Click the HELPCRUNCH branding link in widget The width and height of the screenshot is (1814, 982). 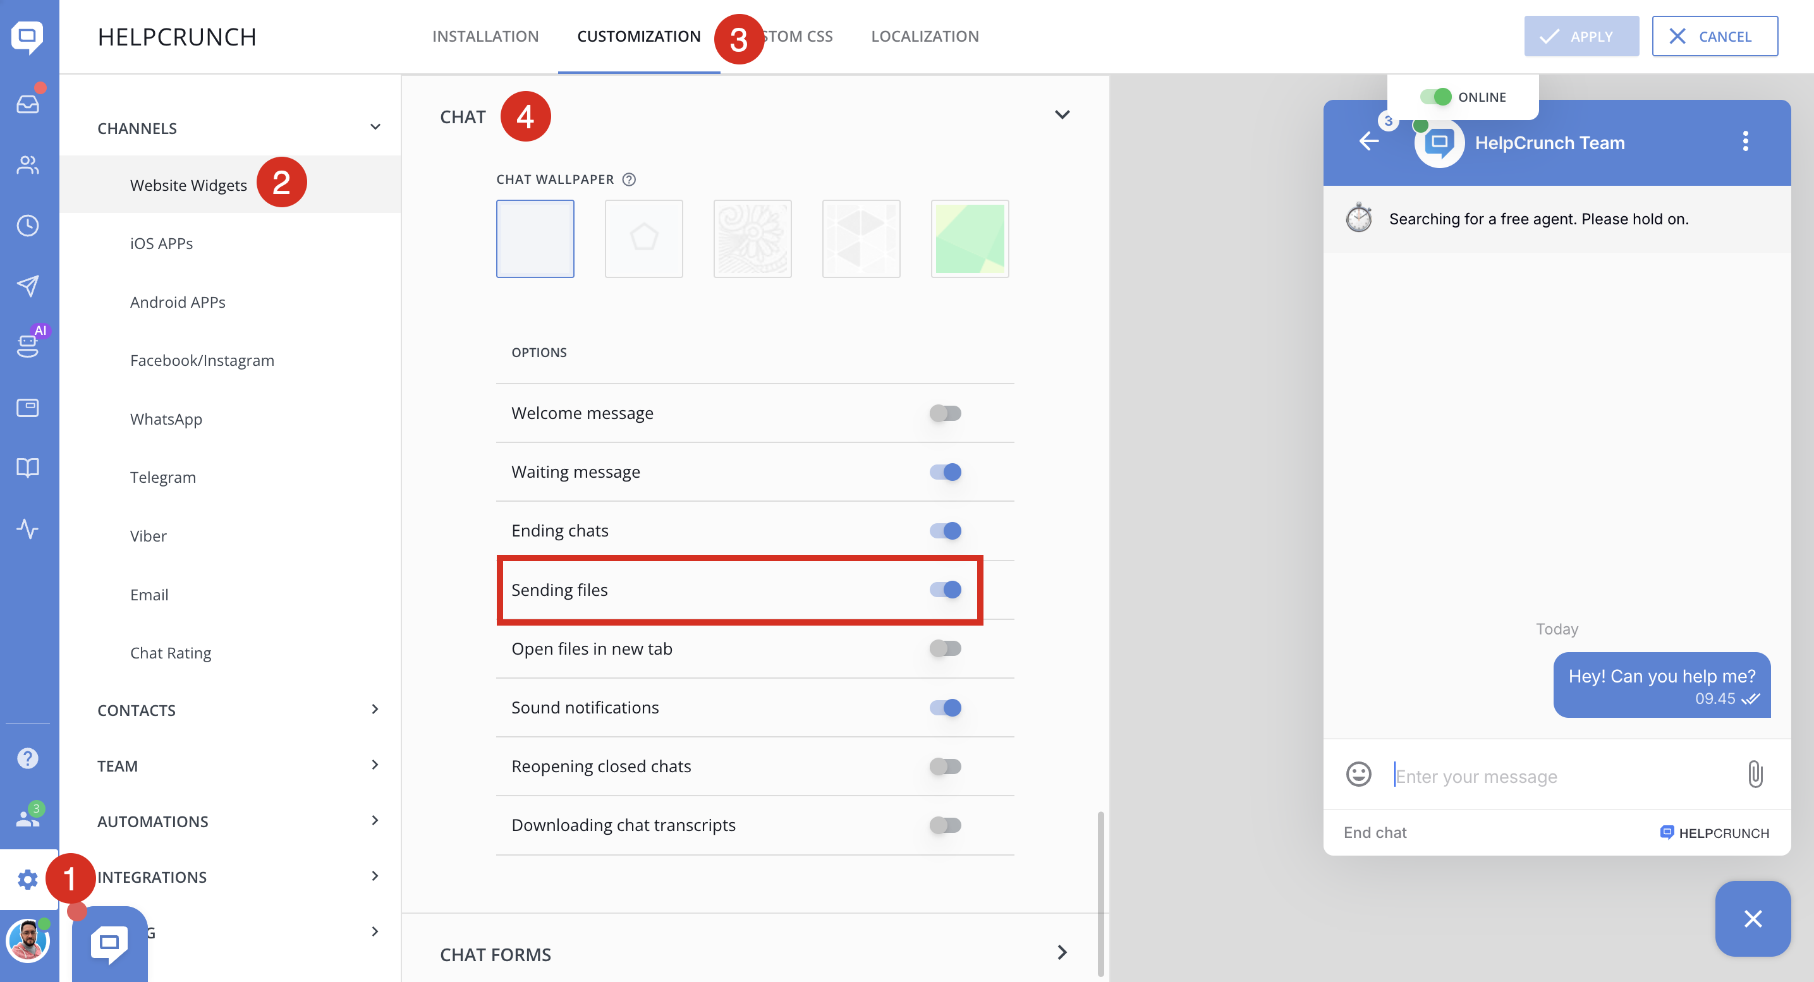coord(1714,833)
